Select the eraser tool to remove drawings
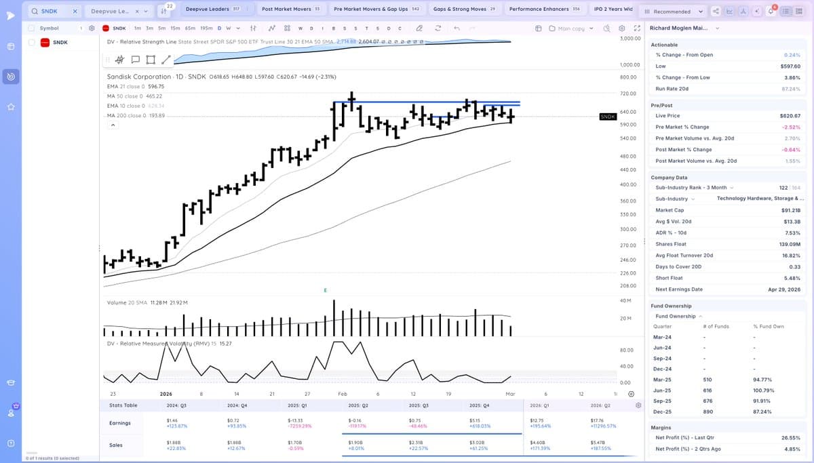This screenshot has width=814, height=463. pos(419,29)
